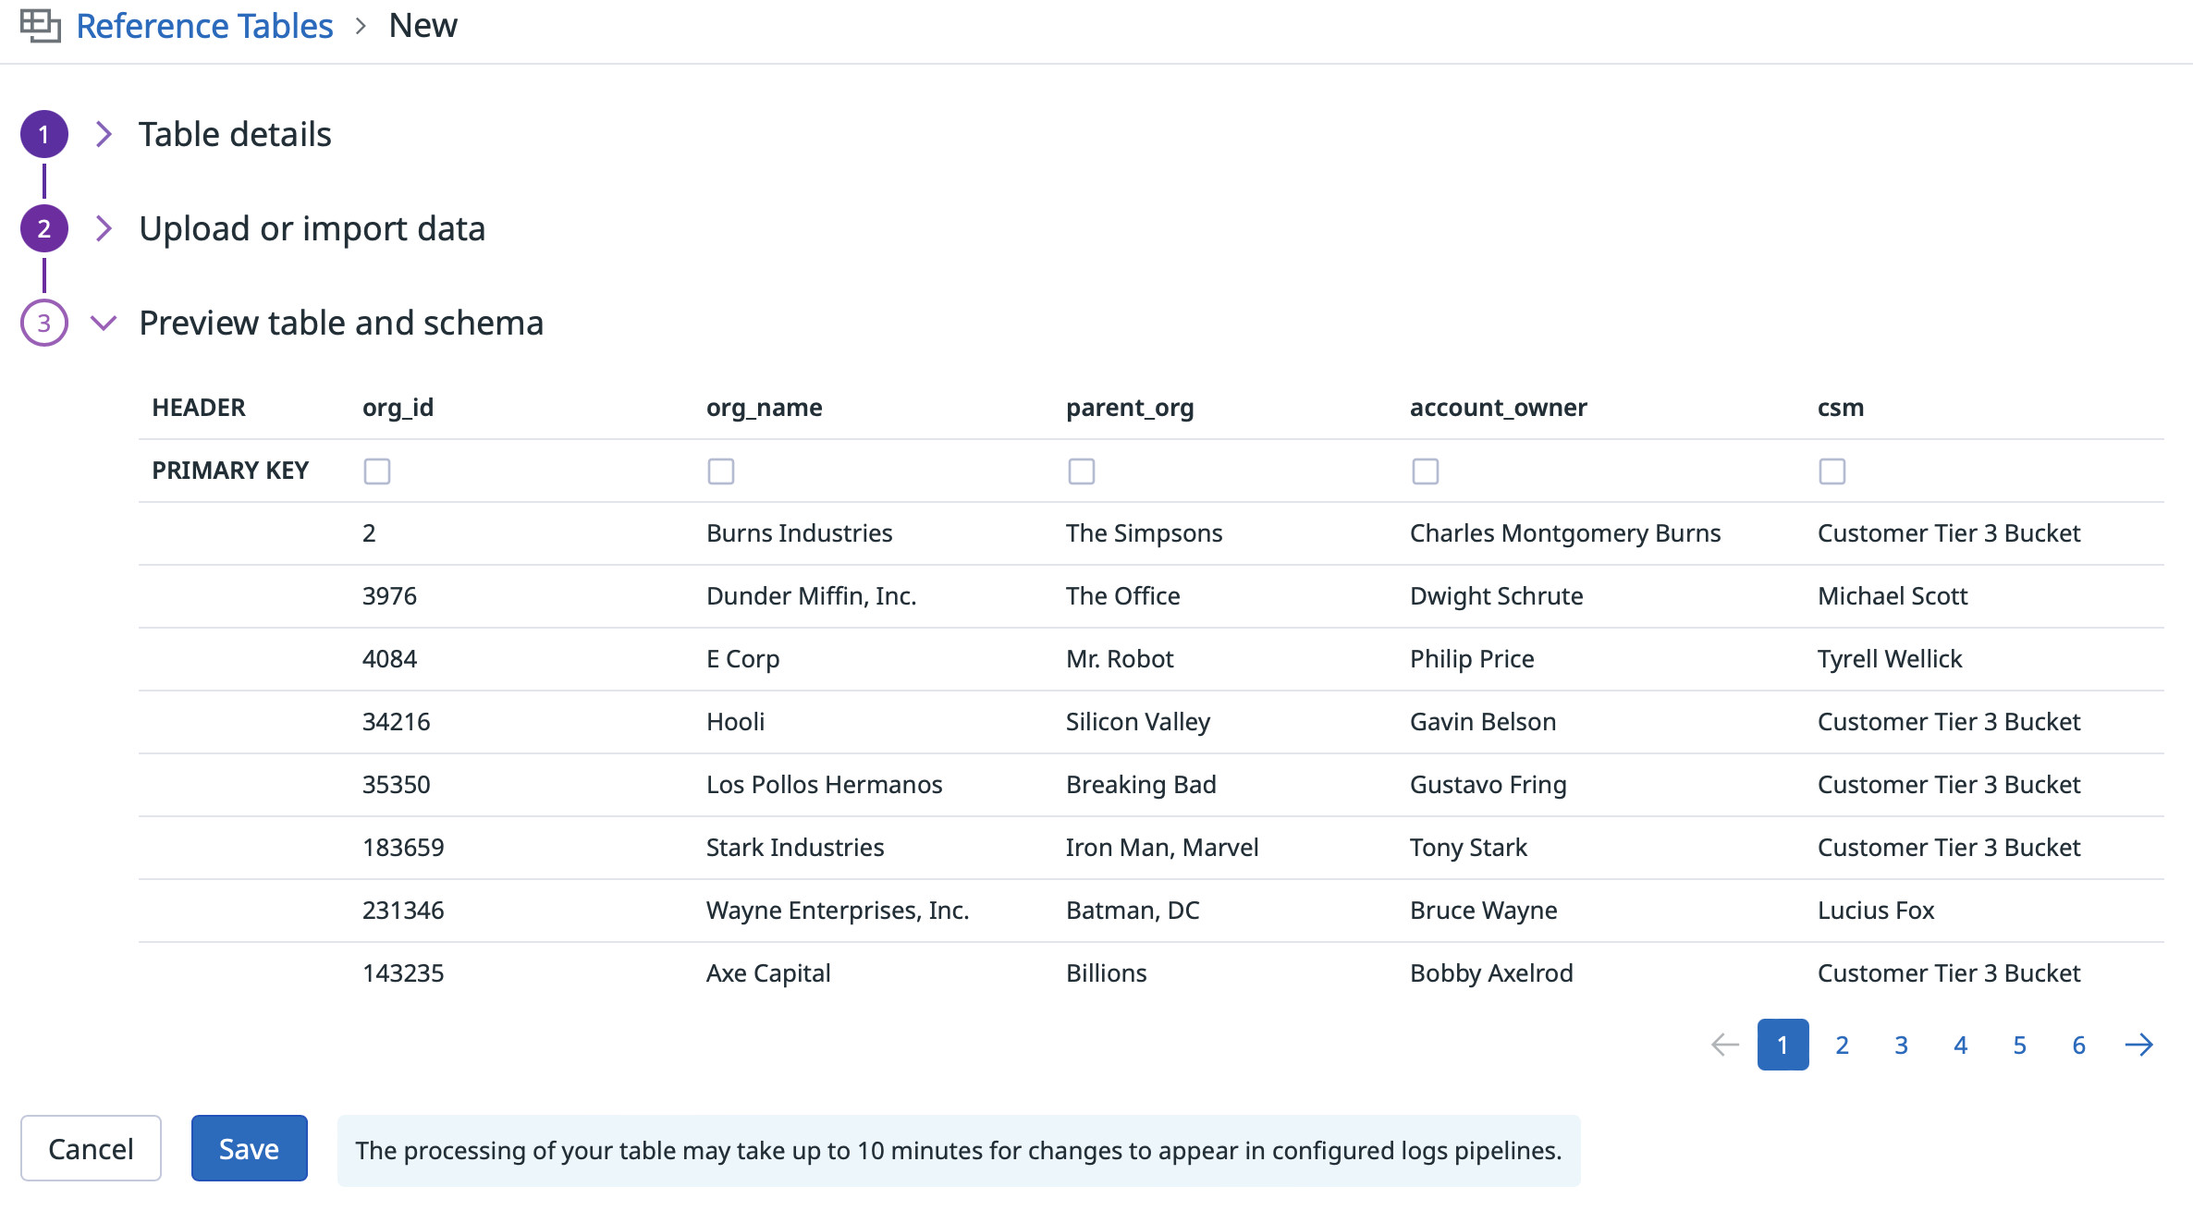Collapse Preview table and schema section
This screenshot has width=2193, height=1211.
coord(104,324)
